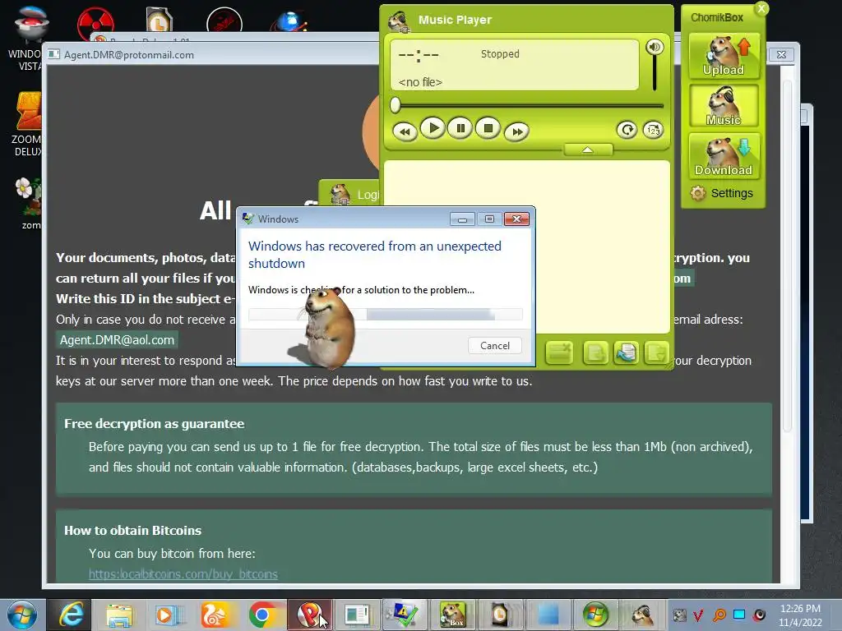This screenshot has height=631, width=842.
Task: Skip forward with the fast-forward button
Action: point(516,131)
